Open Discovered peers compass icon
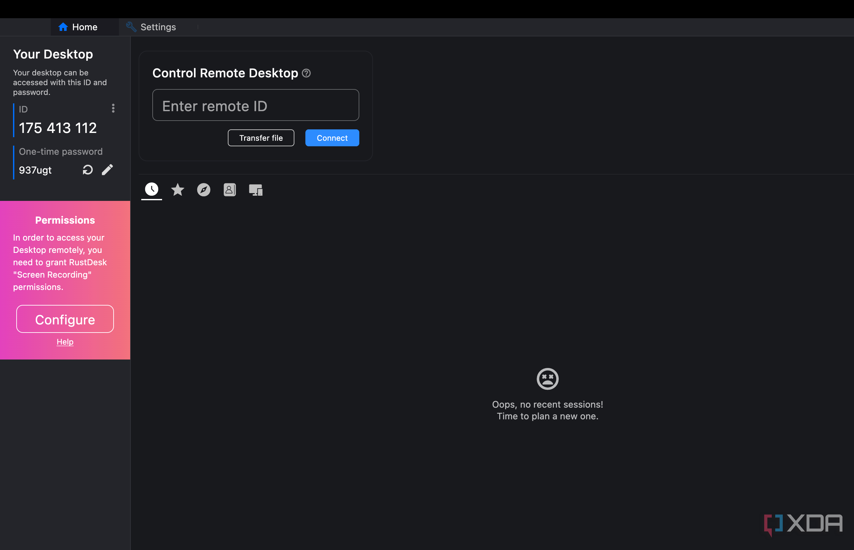The width and height of the screenshot is (854, 550). (x=204, y=190)
